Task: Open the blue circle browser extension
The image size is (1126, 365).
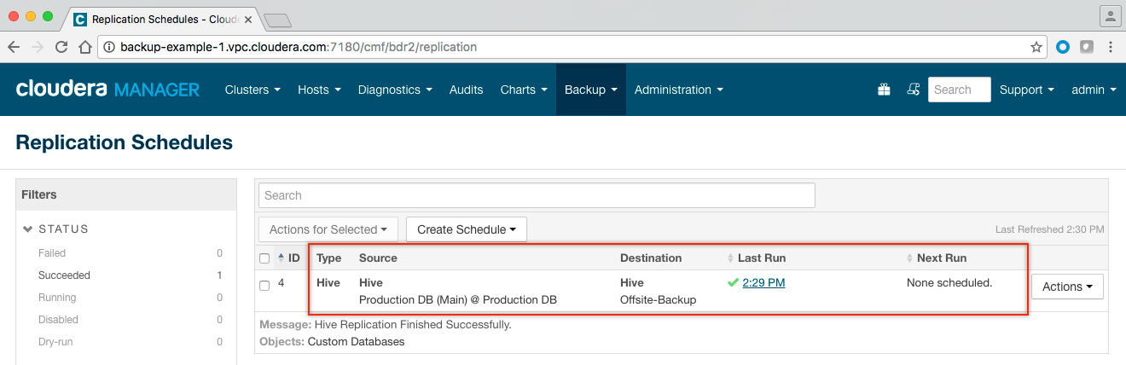Action: (1063, 48)
